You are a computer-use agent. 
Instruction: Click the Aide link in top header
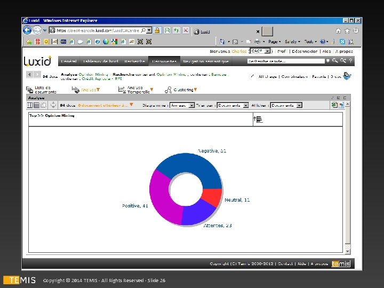[326, 51]
